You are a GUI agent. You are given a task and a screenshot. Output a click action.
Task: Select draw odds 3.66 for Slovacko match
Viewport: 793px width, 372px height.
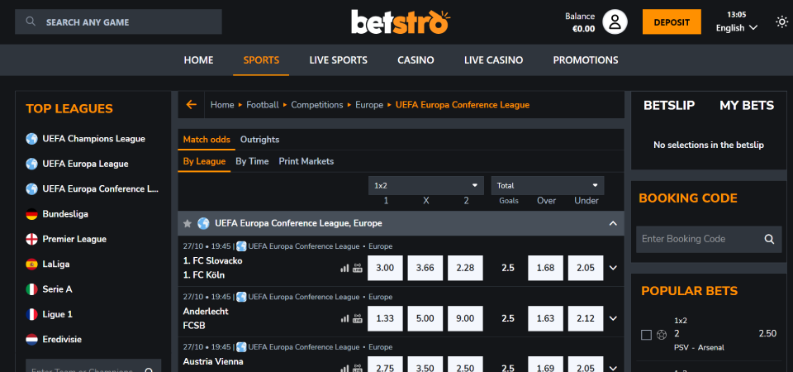(x=425, y=268)
